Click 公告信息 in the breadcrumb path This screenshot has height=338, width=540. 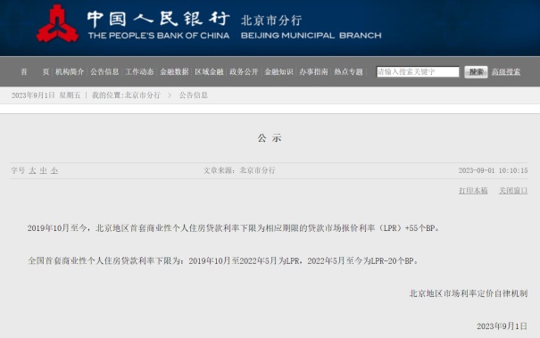[x=194, y=95]
